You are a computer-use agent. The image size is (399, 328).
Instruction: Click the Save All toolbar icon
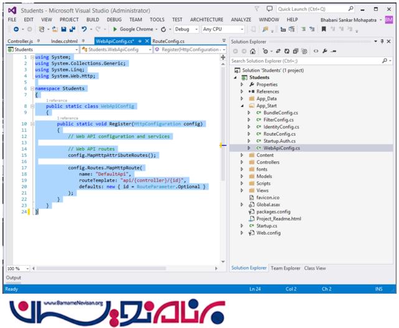click(73, 29)
